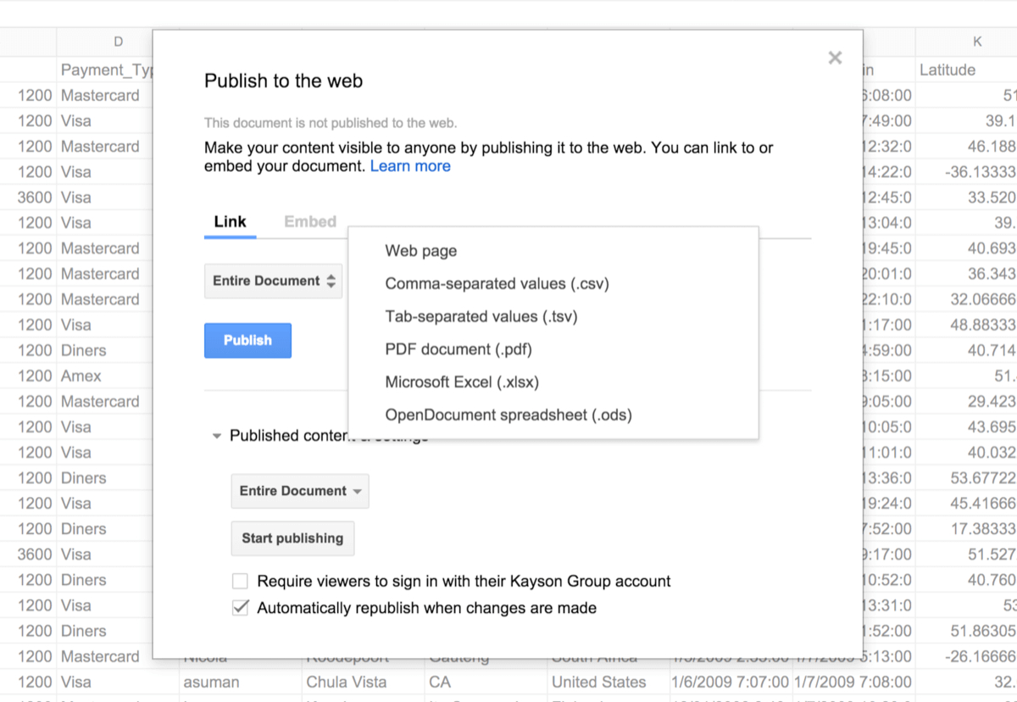Switch to the Link tab
The width and height of the screenshot is (1017, 702).
pyautogui.click(x=230, y=222)
